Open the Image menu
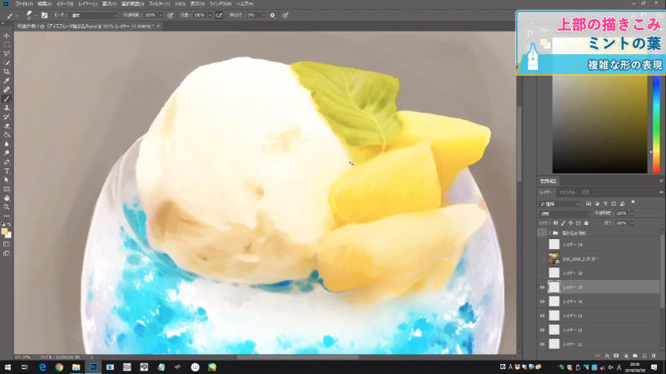The image size is (666, 374). coord(65,4)
